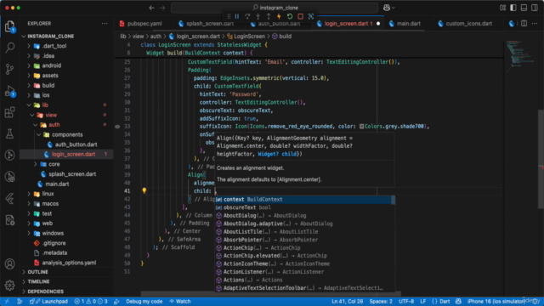
Task: Change language mode Dart in status bar
Action: 440,301
